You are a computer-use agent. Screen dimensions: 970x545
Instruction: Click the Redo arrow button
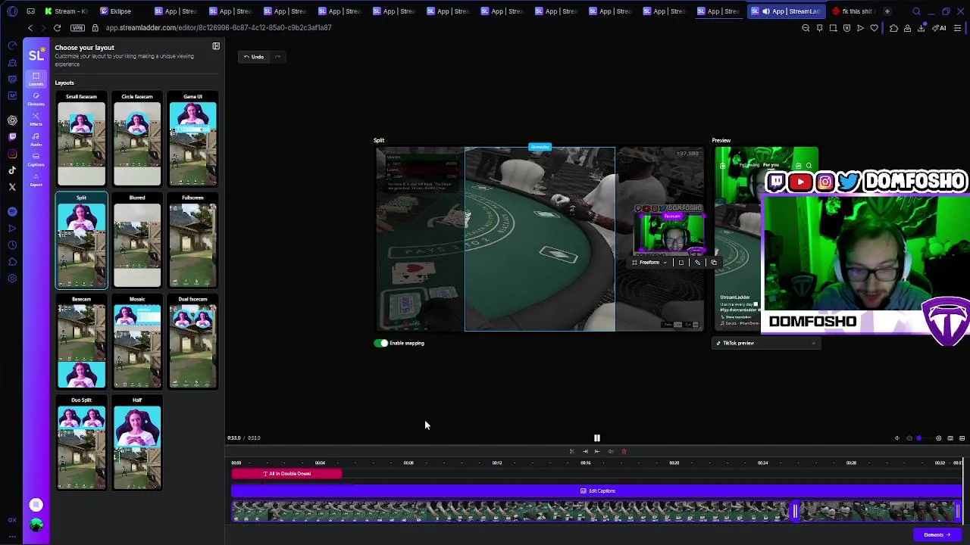[277, 57]
